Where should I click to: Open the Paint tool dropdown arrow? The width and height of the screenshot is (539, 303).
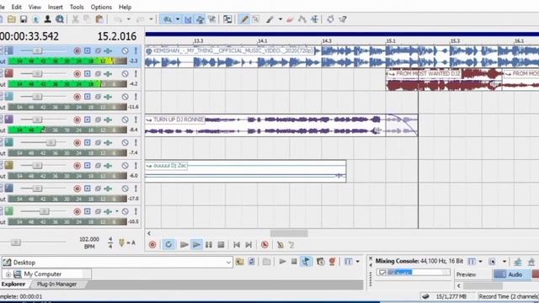click(x=280, y=19)
